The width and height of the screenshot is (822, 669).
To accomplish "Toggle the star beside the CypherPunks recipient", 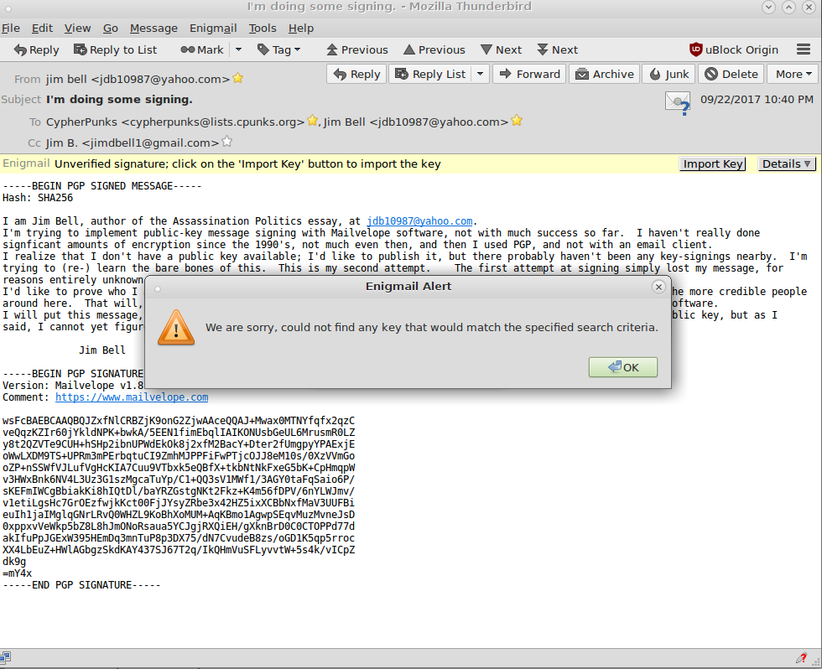I will point(313,122).
